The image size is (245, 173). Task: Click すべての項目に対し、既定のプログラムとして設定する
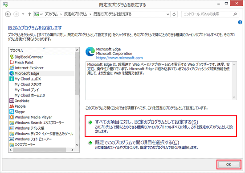(x=161, y=126)
